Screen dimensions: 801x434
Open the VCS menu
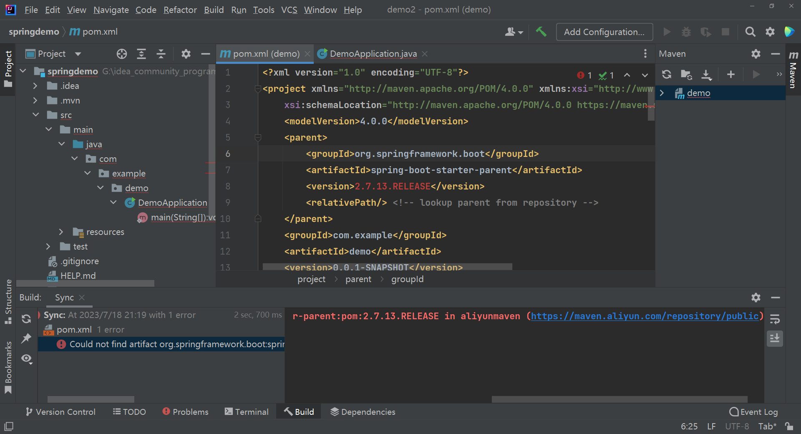[x=289, y=10]
